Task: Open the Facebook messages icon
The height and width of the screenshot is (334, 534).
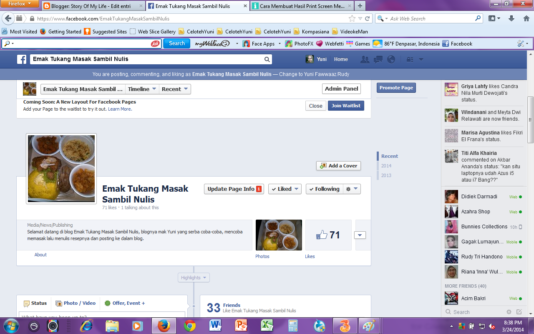Action: click(x=378, y=59)
